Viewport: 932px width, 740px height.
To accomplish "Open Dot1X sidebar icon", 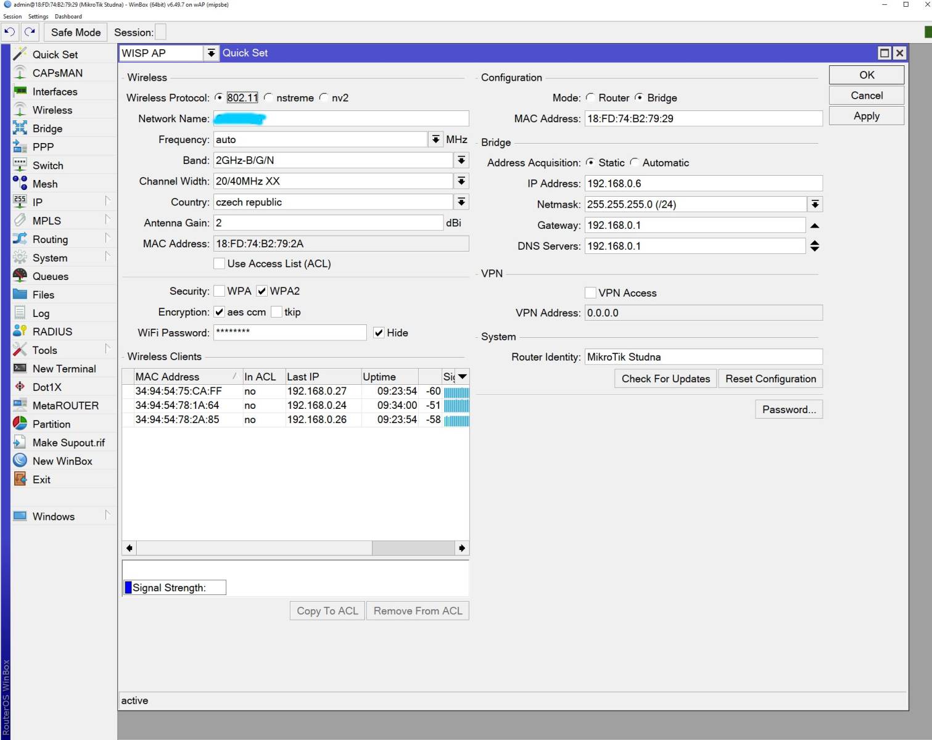I will [20, 387].
